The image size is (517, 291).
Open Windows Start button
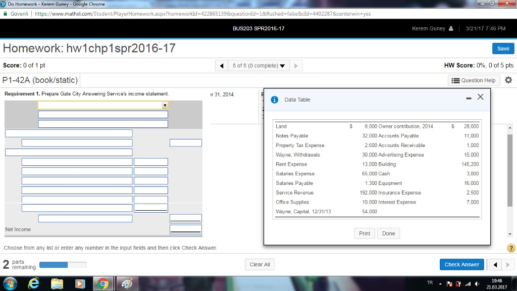[x=10, y=284]
